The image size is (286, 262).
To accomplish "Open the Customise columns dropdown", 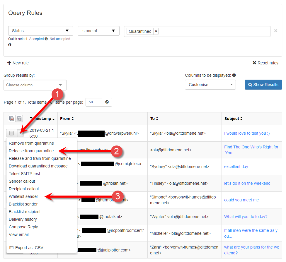I will pyautogui.click(x=210, y=85).
